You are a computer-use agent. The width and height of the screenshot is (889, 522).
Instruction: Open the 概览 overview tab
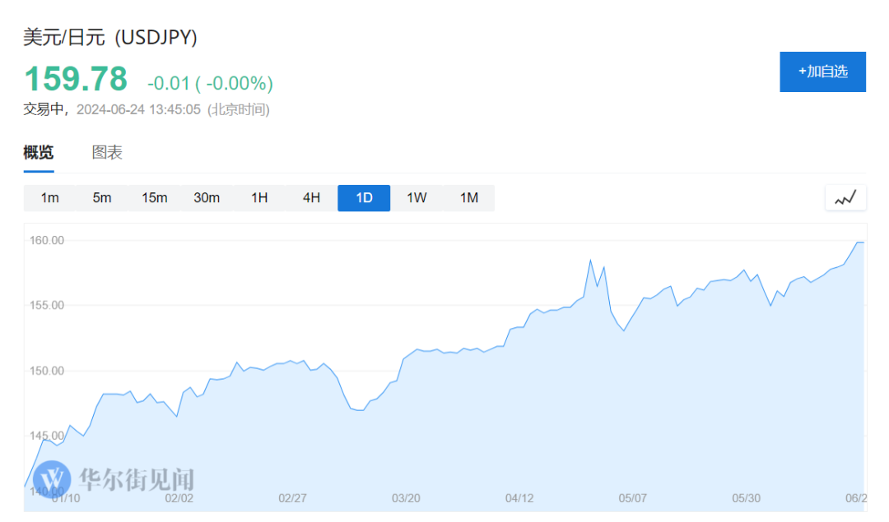[39, 153]
